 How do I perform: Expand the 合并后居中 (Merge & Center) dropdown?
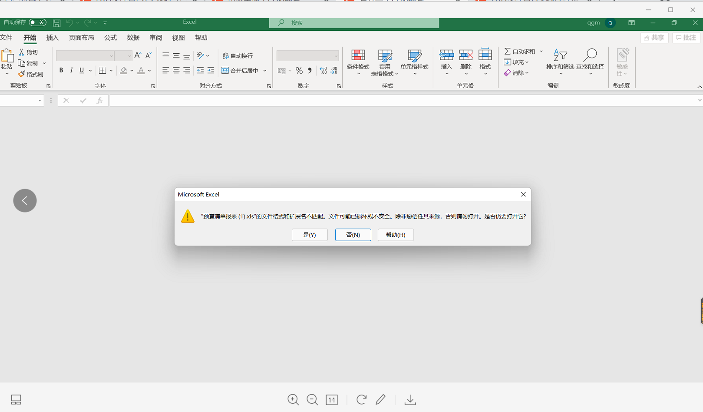(x=265, y=70)
